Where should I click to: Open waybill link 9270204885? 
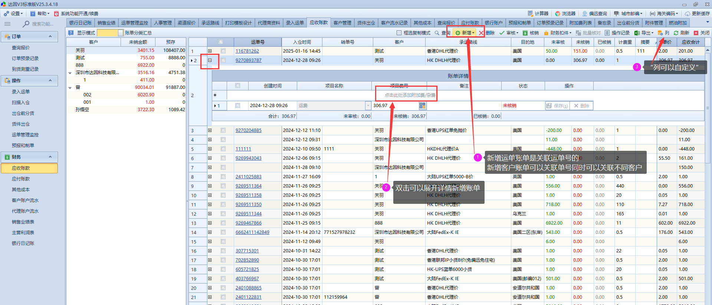tap(248, 130)
